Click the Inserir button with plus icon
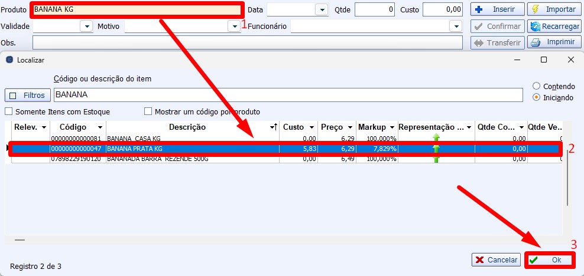 pos(497,9)
